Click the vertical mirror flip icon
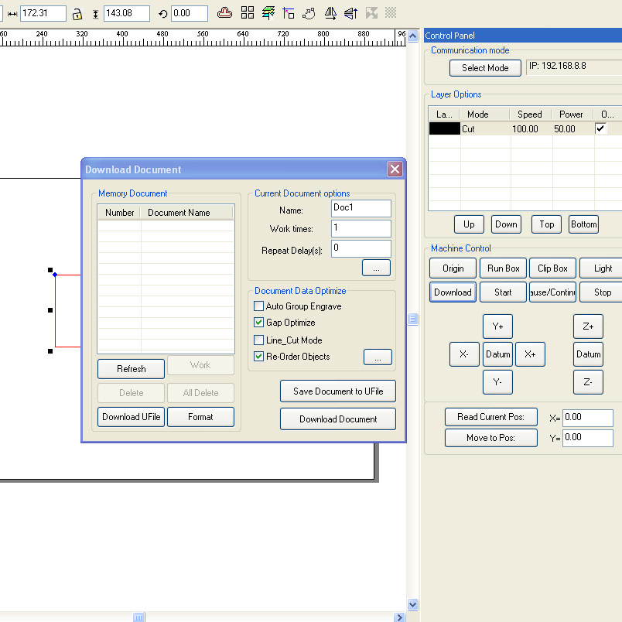Image resolution: width=622 pixels, height=622 pixels. 350,13
